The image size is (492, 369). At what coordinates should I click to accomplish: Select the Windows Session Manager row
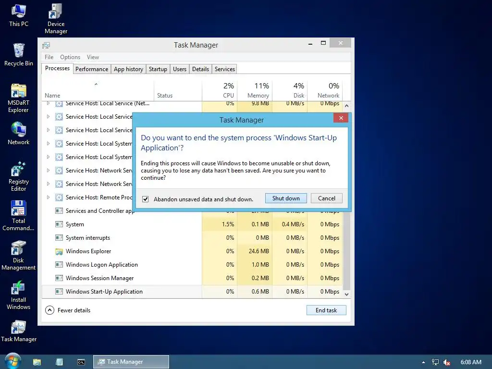pos(192,278)
